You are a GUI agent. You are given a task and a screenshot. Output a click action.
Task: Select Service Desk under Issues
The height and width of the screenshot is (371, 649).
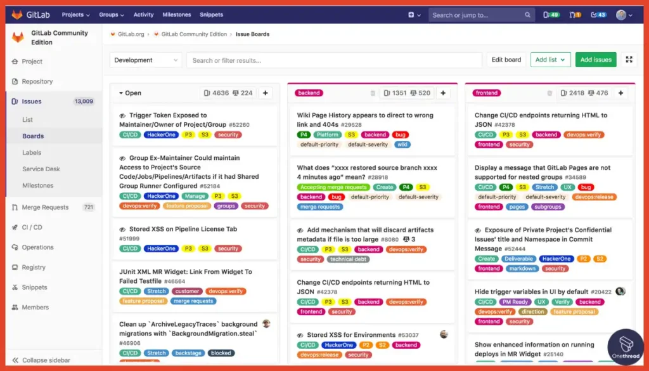point(41,169)
